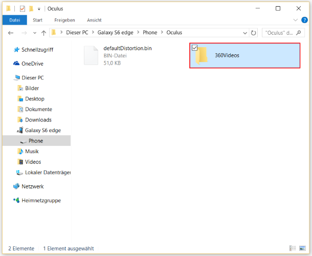The height and width of the screenshot is (256, 312).
Task: Switch to the Start ribbon tab
Action: pyautogui.click(x=37, y=20)
